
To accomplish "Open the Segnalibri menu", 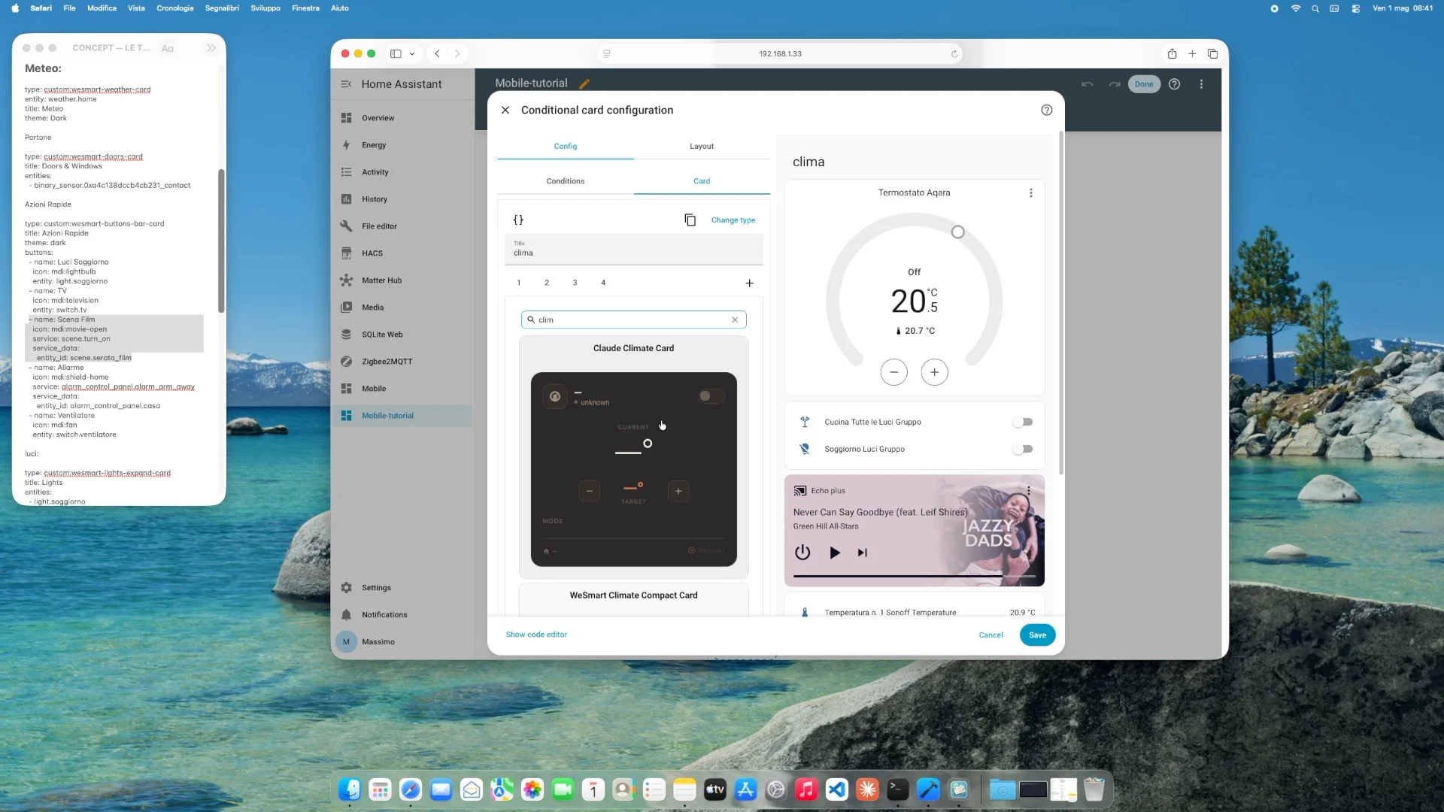I will pos(222,8).
